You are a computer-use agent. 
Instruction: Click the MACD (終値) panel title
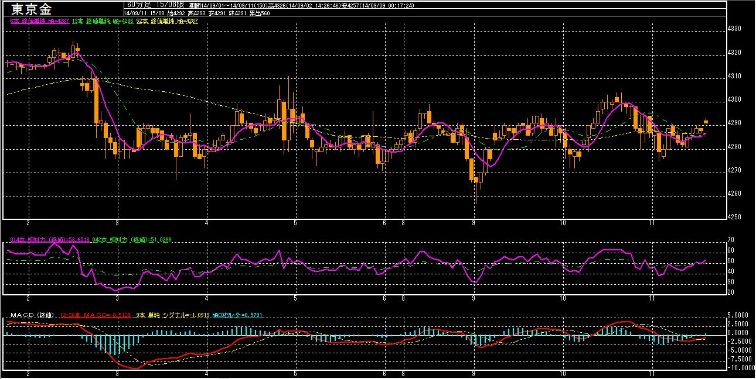pyautogui.click(x=33, y=315)
